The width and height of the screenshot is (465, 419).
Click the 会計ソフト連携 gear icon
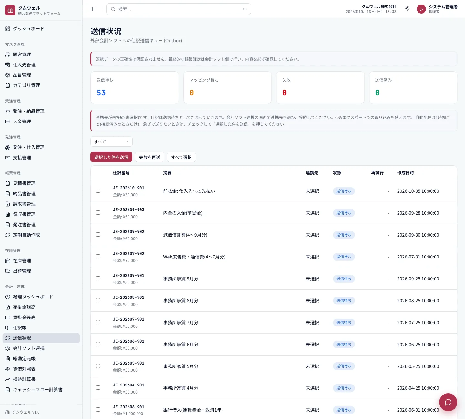click(x=8, y=348)
